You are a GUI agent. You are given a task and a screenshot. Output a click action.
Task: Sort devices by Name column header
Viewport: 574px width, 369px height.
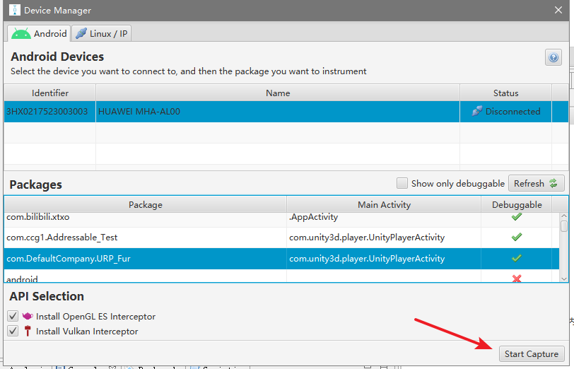point(278,93)
